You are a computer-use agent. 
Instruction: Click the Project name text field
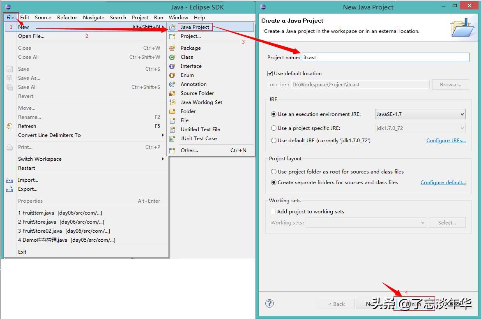[x=386, y=58]
